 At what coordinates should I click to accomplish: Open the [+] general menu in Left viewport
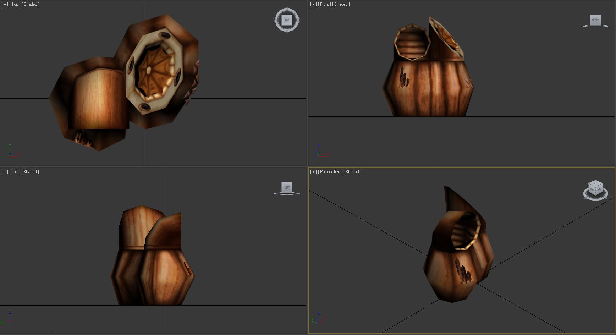point(5,172)
